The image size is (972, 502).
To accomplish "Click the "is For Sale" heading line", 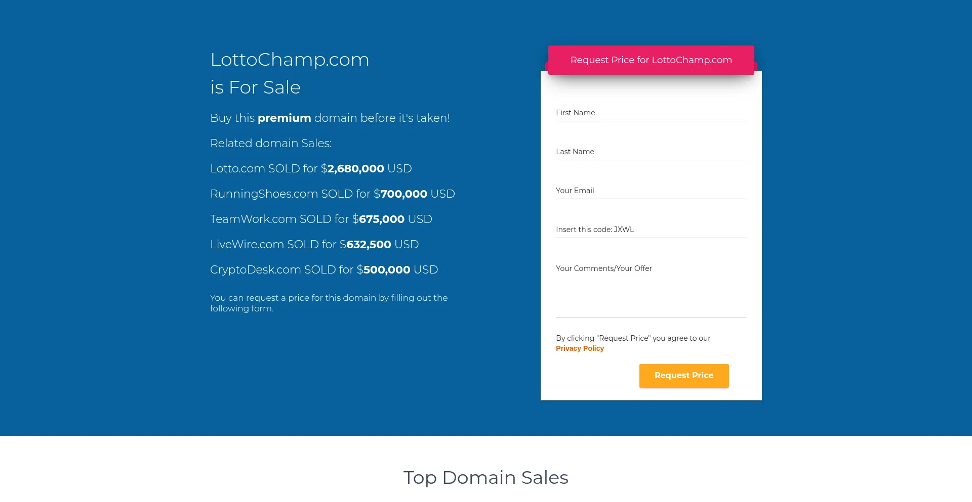I will [255, 87].
